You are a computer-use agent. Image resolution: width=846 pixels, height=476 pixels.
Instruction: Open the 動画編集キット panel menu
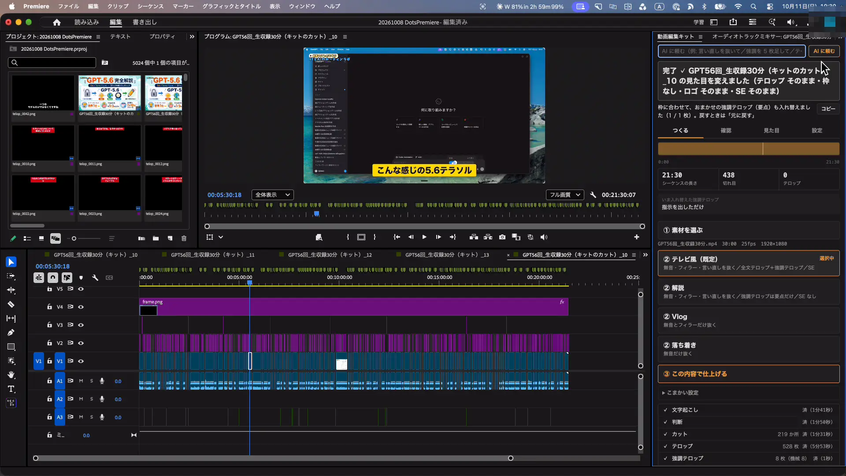tap(701, 37)
